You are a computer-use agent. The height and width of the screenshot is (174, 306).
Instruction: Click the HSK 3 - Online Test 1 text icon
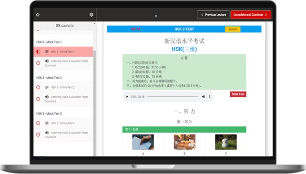pos(47,52)
